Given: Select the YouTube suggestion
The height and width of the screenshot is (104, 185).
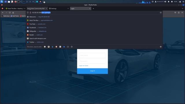Looking at the screenshot, I should 94,24.
